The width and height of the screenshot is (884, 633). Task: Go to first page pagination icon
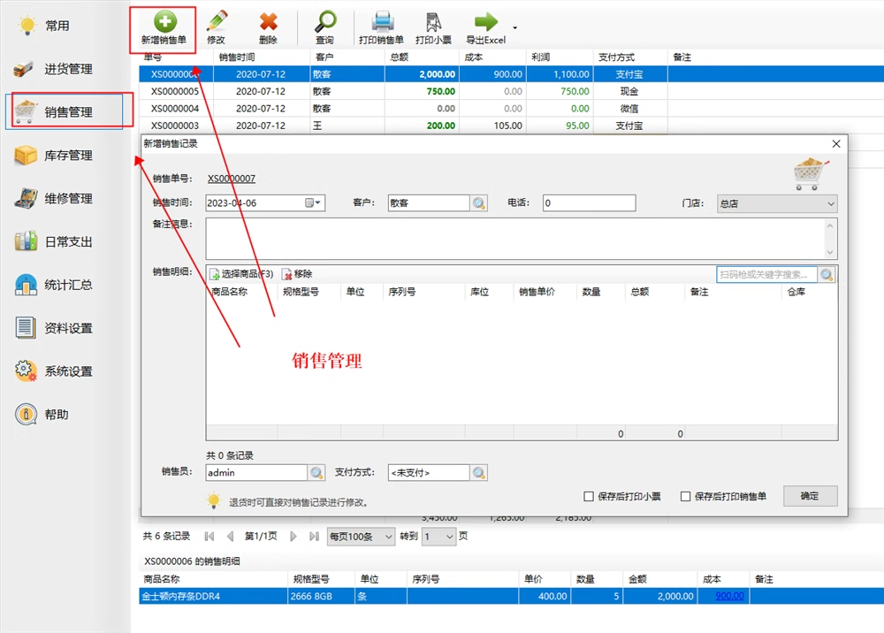(x=210, y=536)
